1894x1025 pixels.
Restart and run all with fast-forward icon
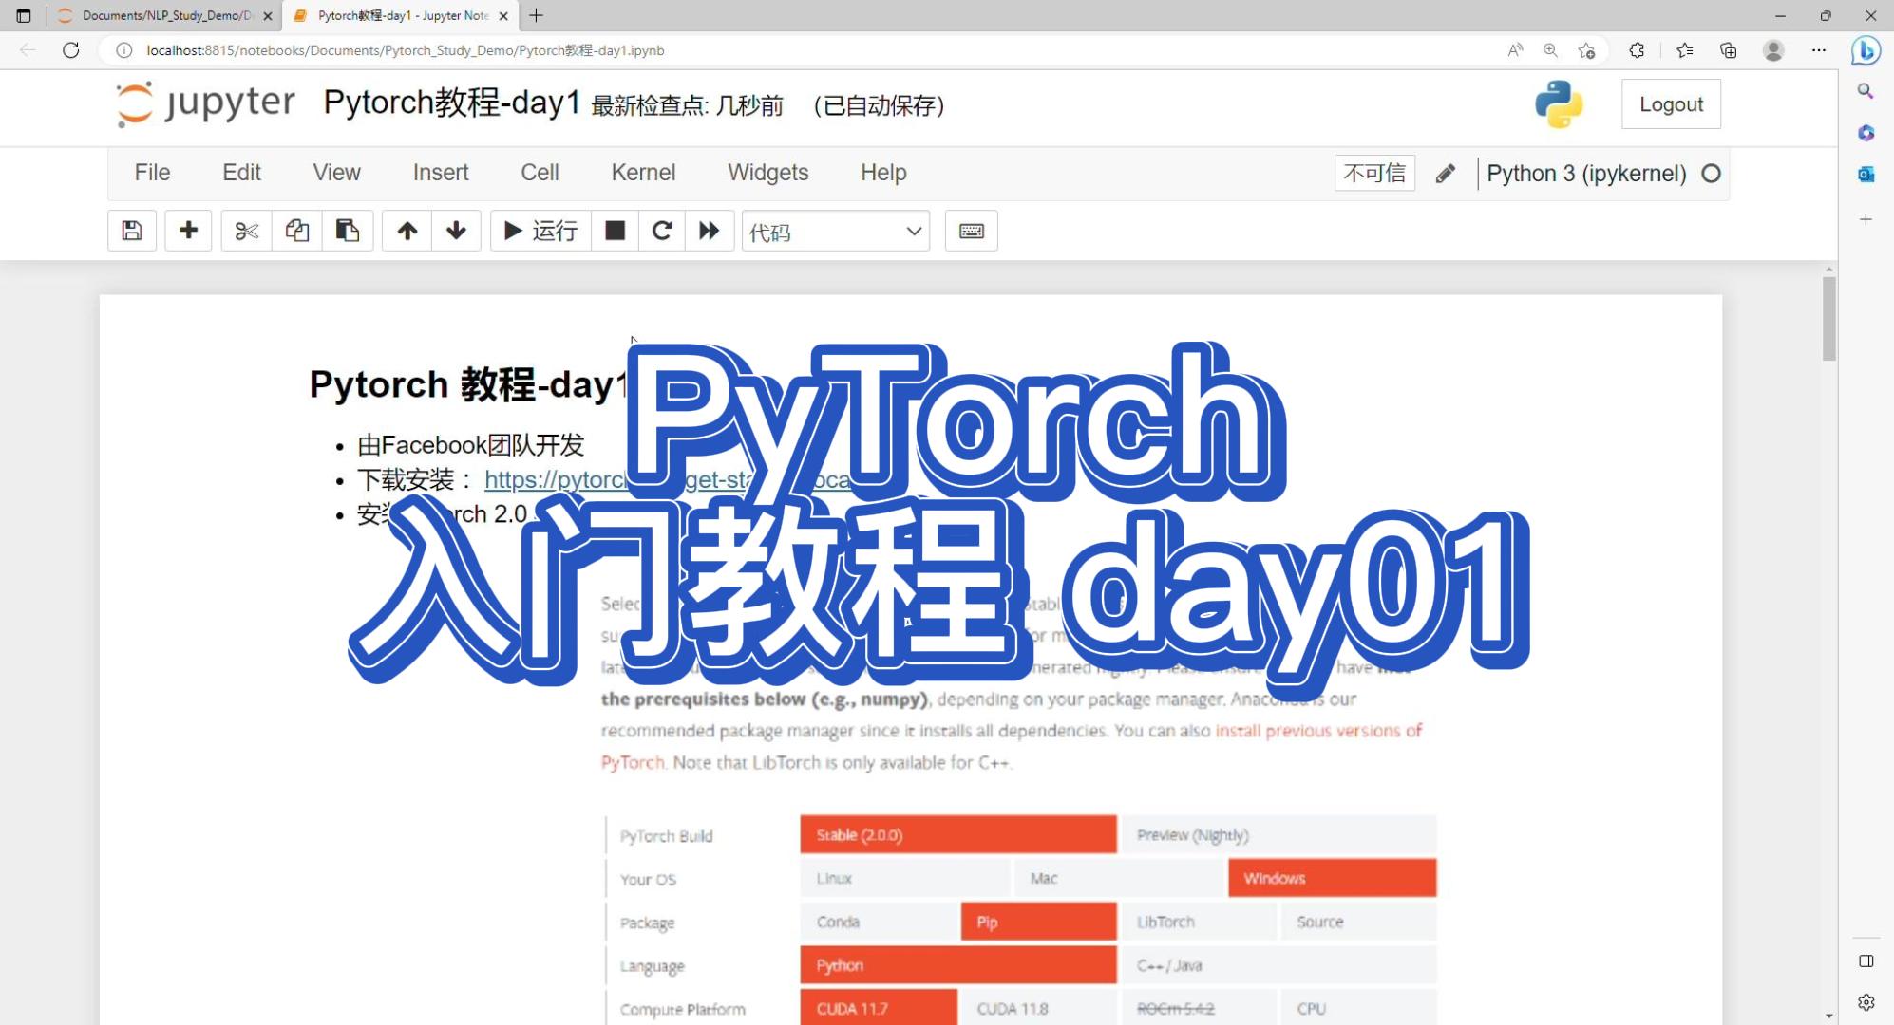pos(709,231)
